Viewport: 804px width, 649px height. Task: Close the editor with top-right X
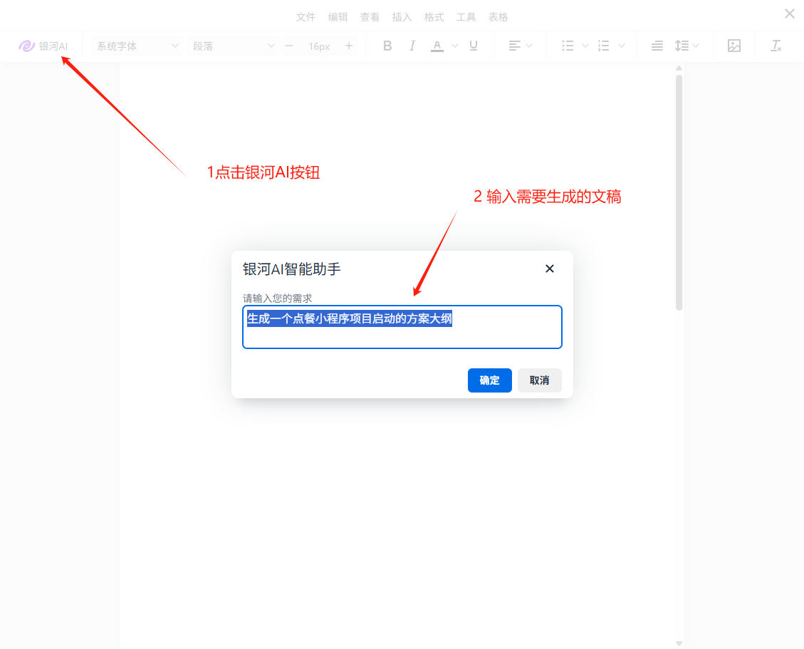coord(790,14)
